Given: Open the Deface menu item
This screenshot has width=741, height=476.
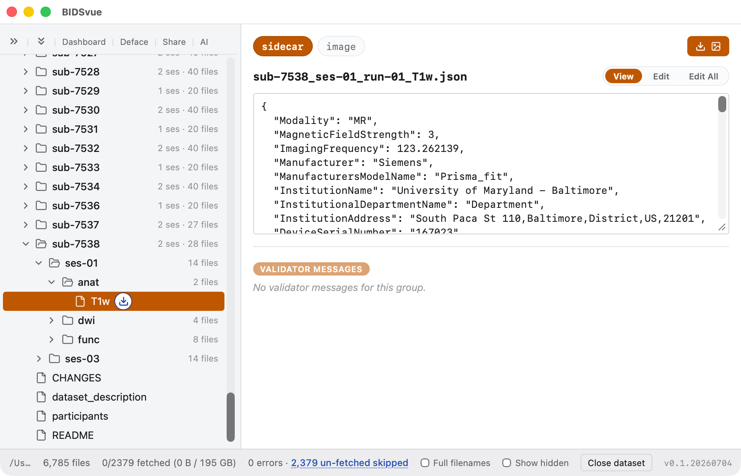Looking at the screenshot, I should (x=134, y=42).
